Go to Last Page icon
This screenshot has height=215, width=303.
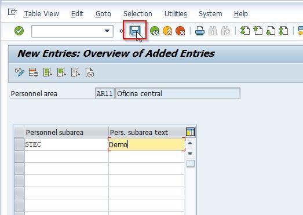coord(283,31)
